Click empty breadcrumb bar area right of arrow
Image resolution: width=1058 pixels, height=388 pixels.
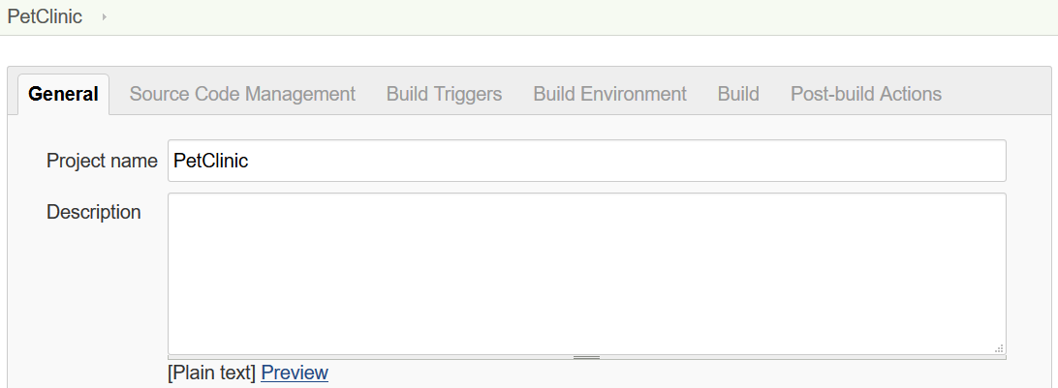pos(580,16)
